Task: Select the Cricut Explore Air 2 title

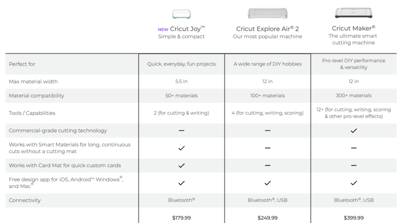Action: pos(268,29)
